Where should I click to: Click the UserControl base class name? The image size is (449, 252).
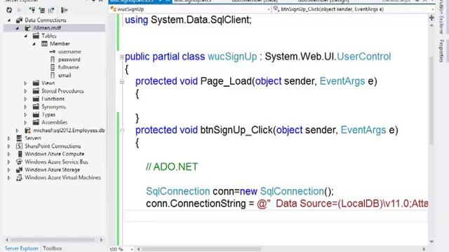tap(363, 57)
